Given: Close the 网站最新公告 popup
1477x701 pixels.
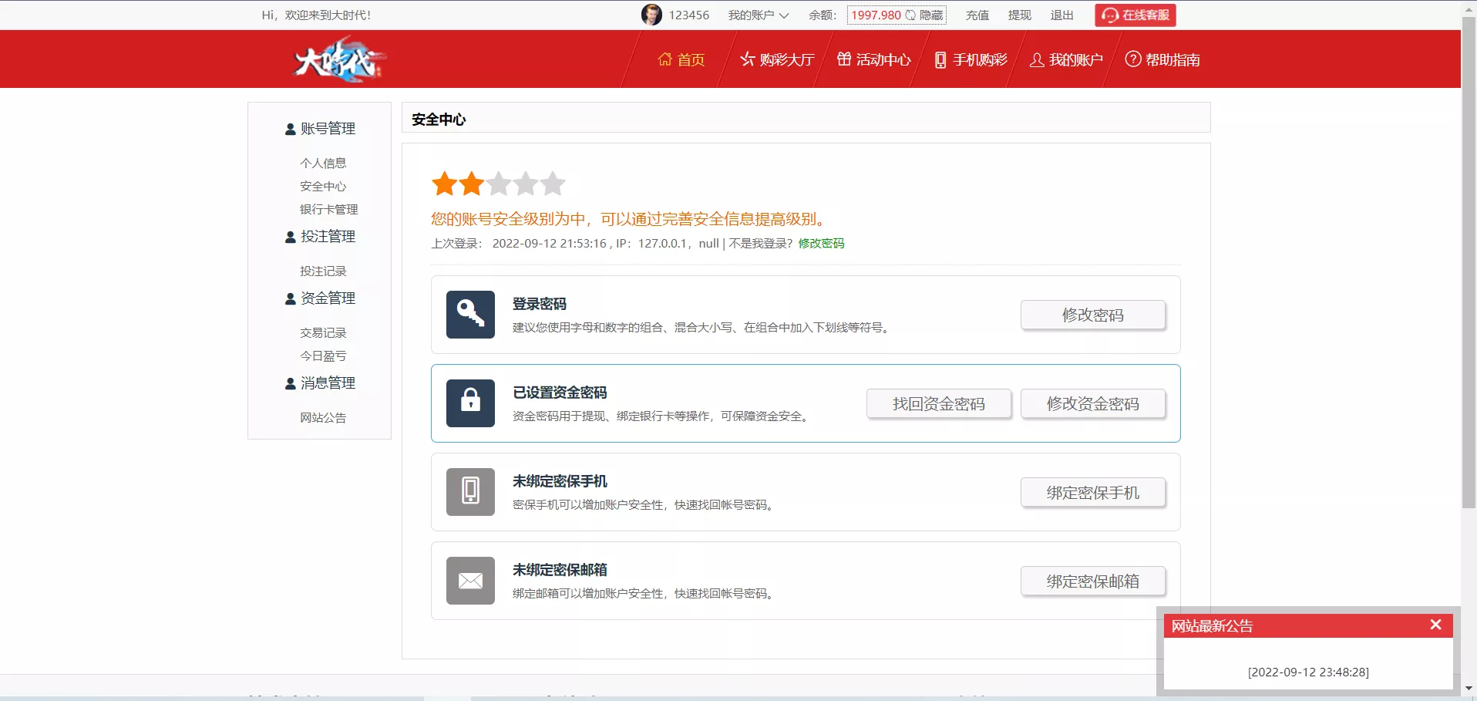Looking at the screenshot, I should [x=1435, y=625].
